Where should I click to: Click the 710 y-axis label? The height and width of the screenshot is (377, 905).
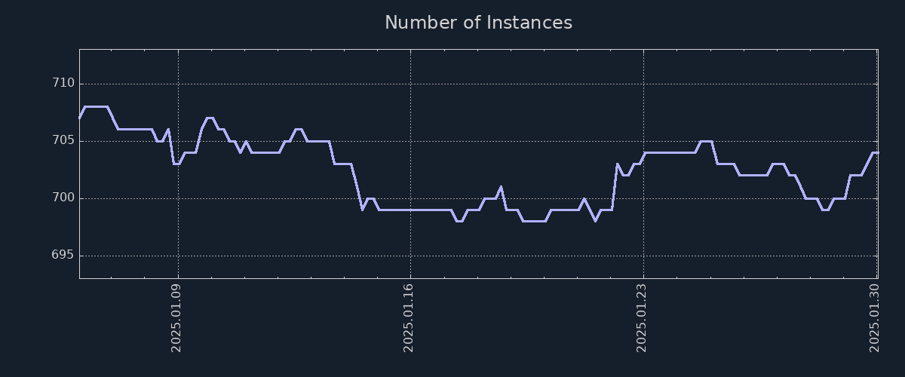(x=63, y=83)
